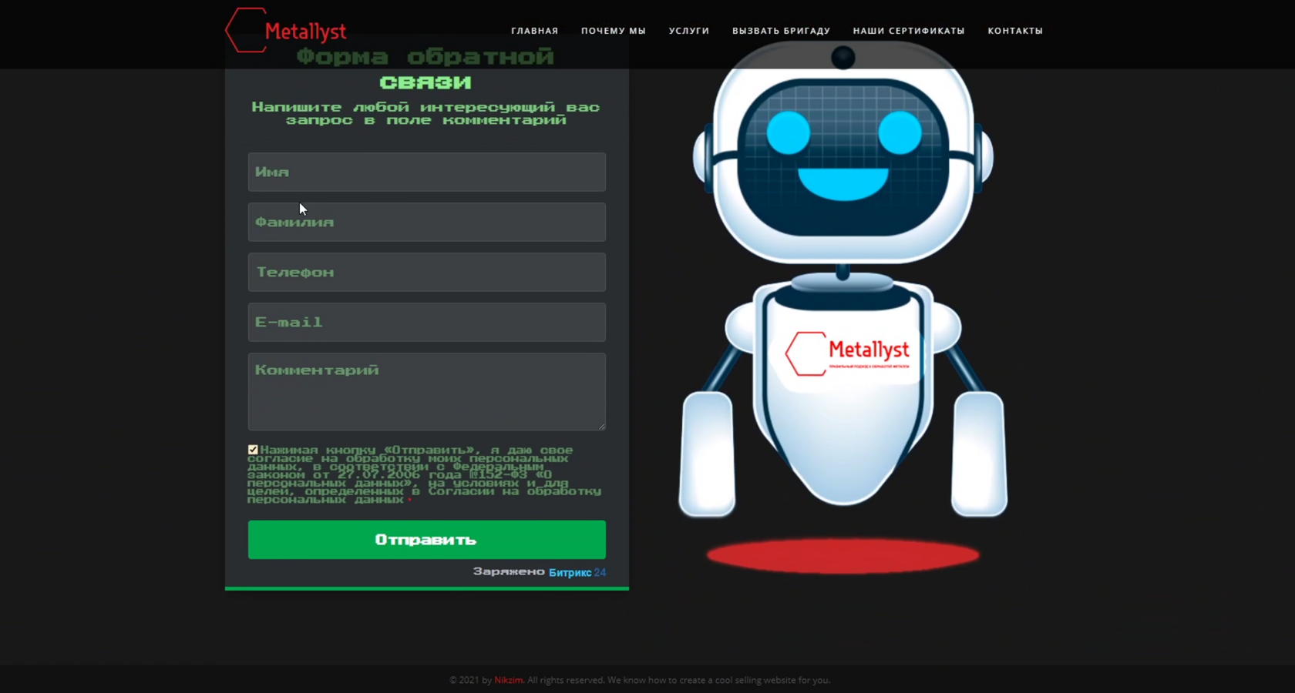Open the ГЛАВНАЯ menu item
The width and height of the screenshot is (1295, 693).
point(534,31)
